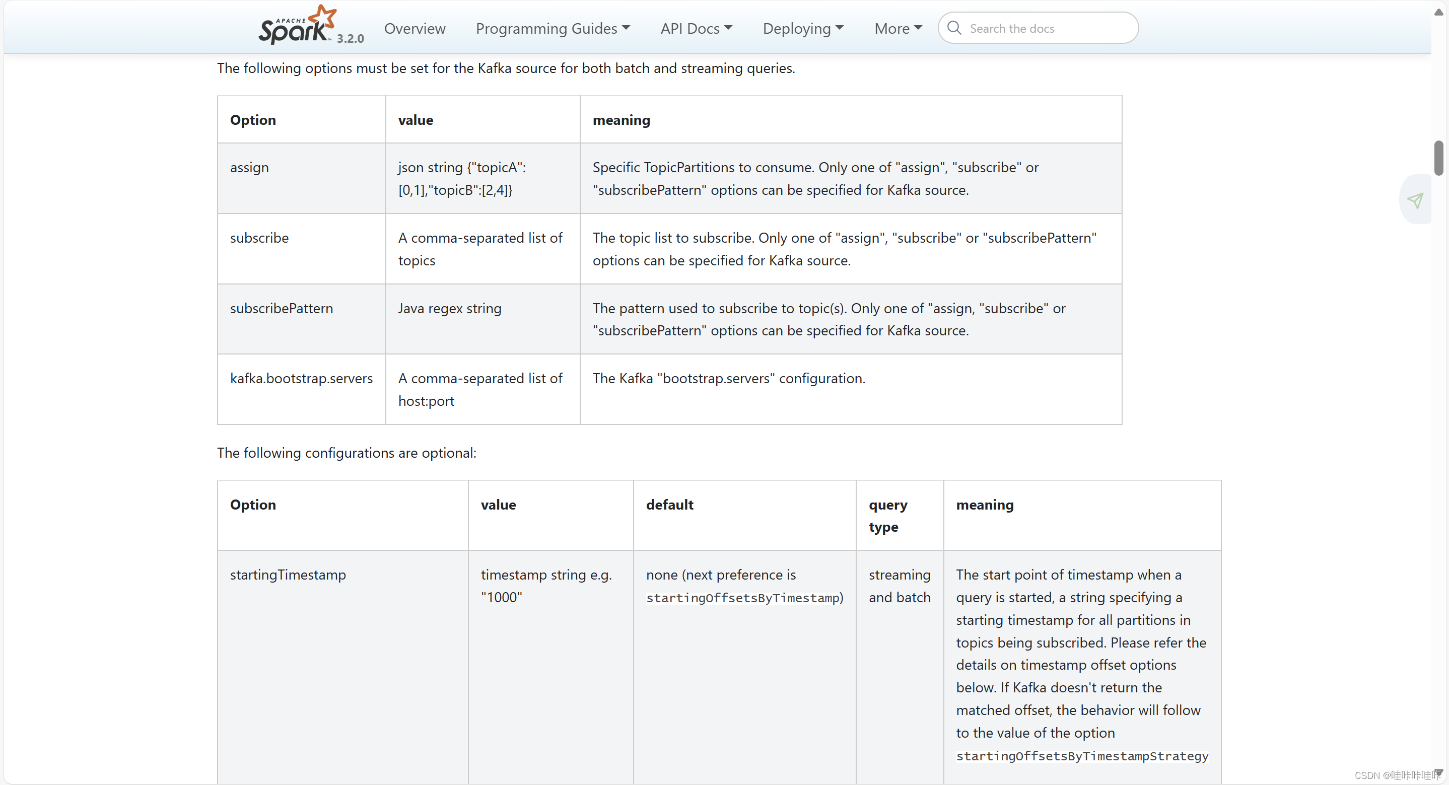Expand the More menu

coord(898,28)
